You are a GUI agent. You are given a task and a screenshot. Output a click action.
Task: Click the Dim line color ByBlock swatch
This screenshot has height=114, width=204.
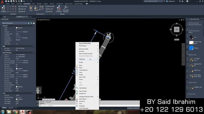[17, 69]
